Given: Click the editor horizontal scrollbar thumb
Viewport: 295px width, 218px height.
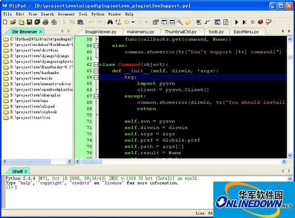Looking at the screenshot, I should (91, 162).
